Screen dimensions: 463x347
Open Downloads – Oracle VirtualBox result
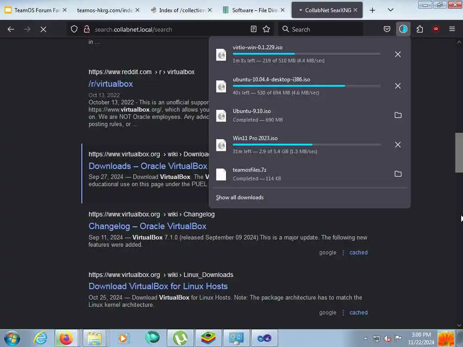click(148, 166)
